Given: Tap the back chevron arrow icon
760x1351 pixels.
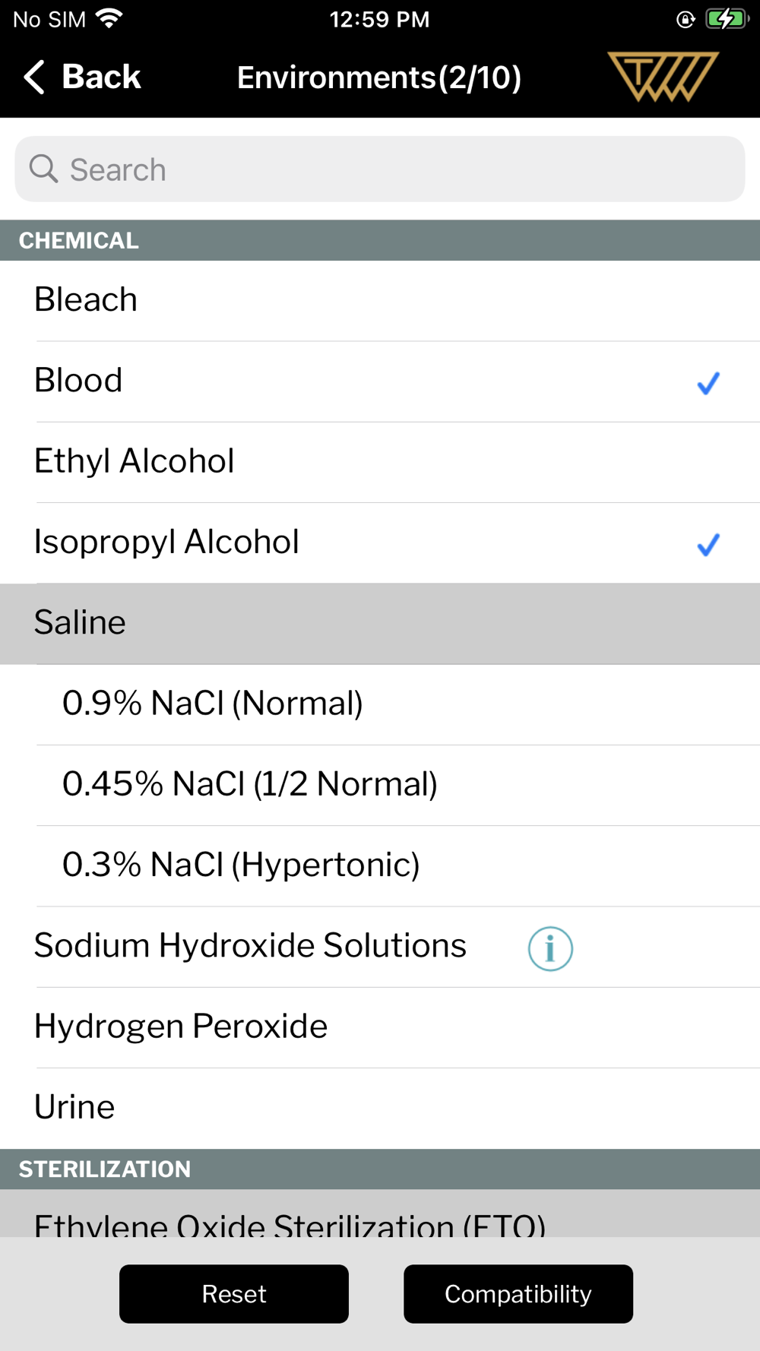Looking at the screenshot, I should (35, 78).
